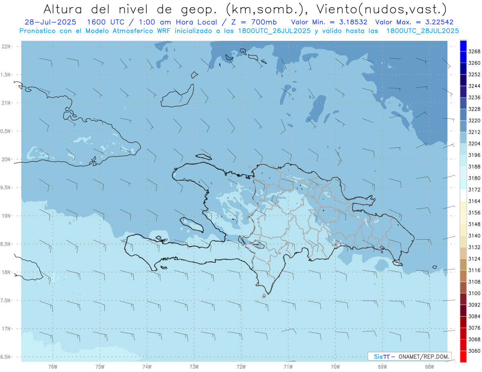Image resolution: width=482 pixels, height=372 pixels.
Task: Click the legend swatch between 3196 and 3204
Action: (x=463, y=149)
